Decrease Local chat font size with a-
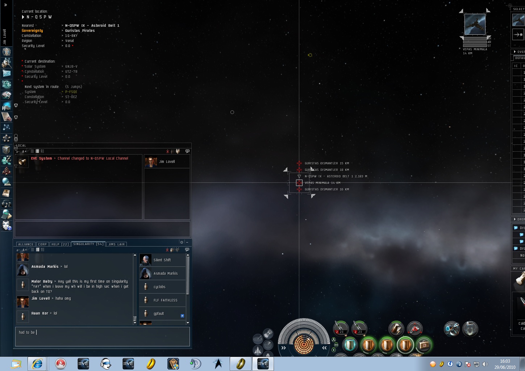Screen dimensions: 525x371 pos(18,152)
